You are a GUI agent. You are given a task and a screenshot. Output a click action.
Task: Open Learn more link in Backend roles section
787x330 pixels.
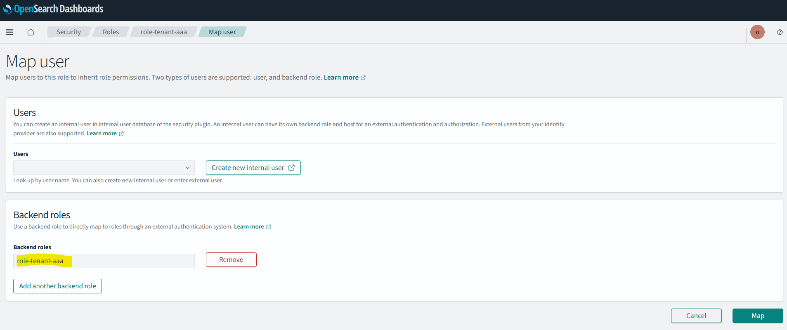[249, 227]
